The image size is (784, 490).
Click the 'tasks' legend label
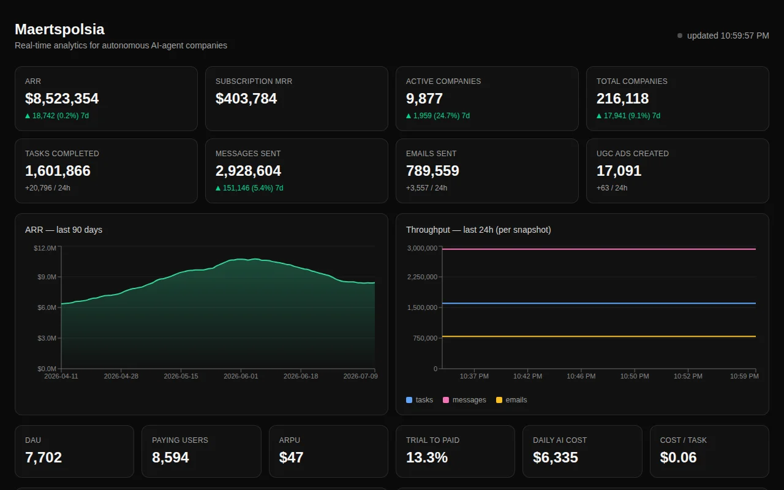click(424, 400)
